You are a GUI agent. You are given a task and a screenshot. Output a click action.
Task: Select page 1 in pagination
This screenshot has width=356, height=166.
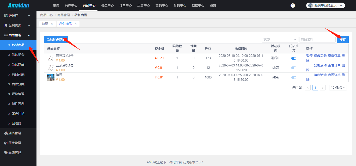coord(315,88)
